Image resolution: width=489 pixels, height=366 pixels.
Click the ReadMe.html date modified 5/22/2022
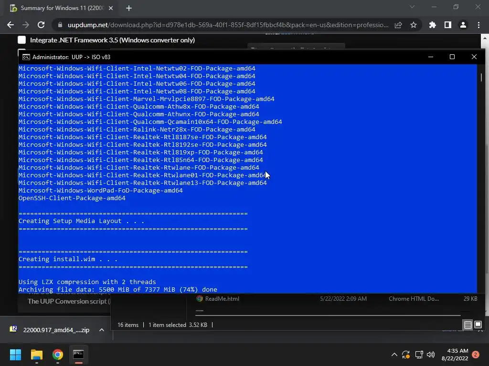[x=343, y=299]
